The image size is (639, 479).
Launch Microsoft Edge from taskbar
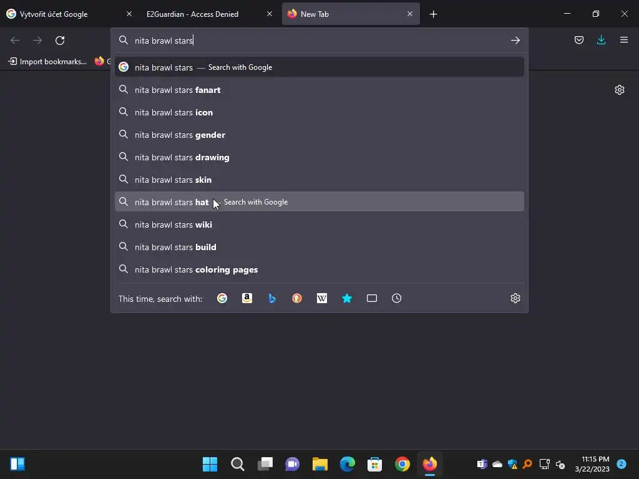[347, 464]
